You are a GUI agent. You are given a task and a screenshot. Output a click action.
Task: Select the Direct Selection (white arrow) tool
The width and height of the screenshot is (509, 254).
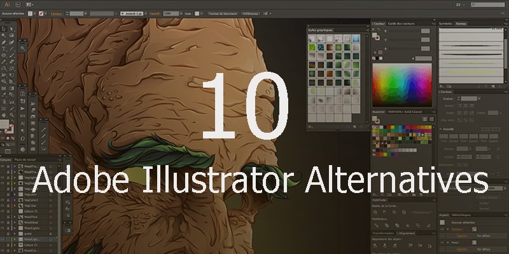(11, 29)
